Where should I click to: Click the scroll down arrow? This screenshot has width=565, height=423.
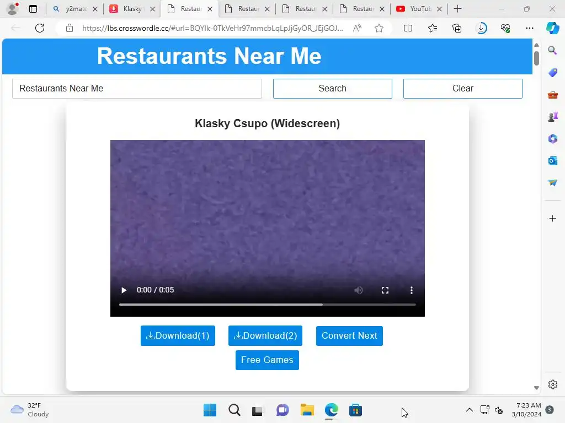pos(536,388)
